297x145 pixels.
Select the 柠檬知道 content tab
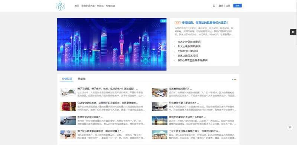pos(67,79)
